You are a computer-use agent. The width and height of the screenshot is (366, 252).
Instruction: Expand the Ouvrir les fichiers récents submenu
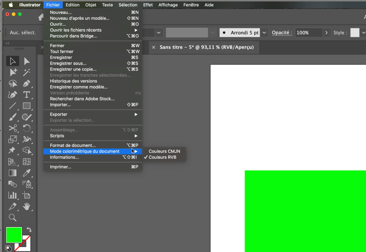click(x=93, y=30)
